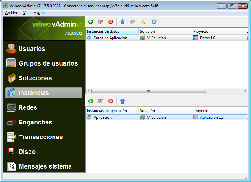Open the Enganches section
This screenshot has height=182, width=251.
[44, 122]
